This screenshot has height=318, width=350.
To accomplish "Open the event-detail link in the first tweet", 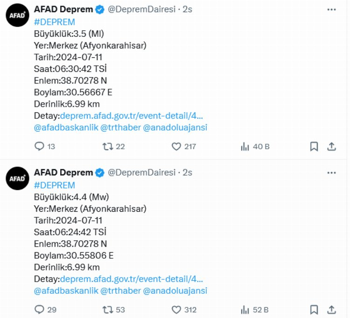I will (131, 116).
